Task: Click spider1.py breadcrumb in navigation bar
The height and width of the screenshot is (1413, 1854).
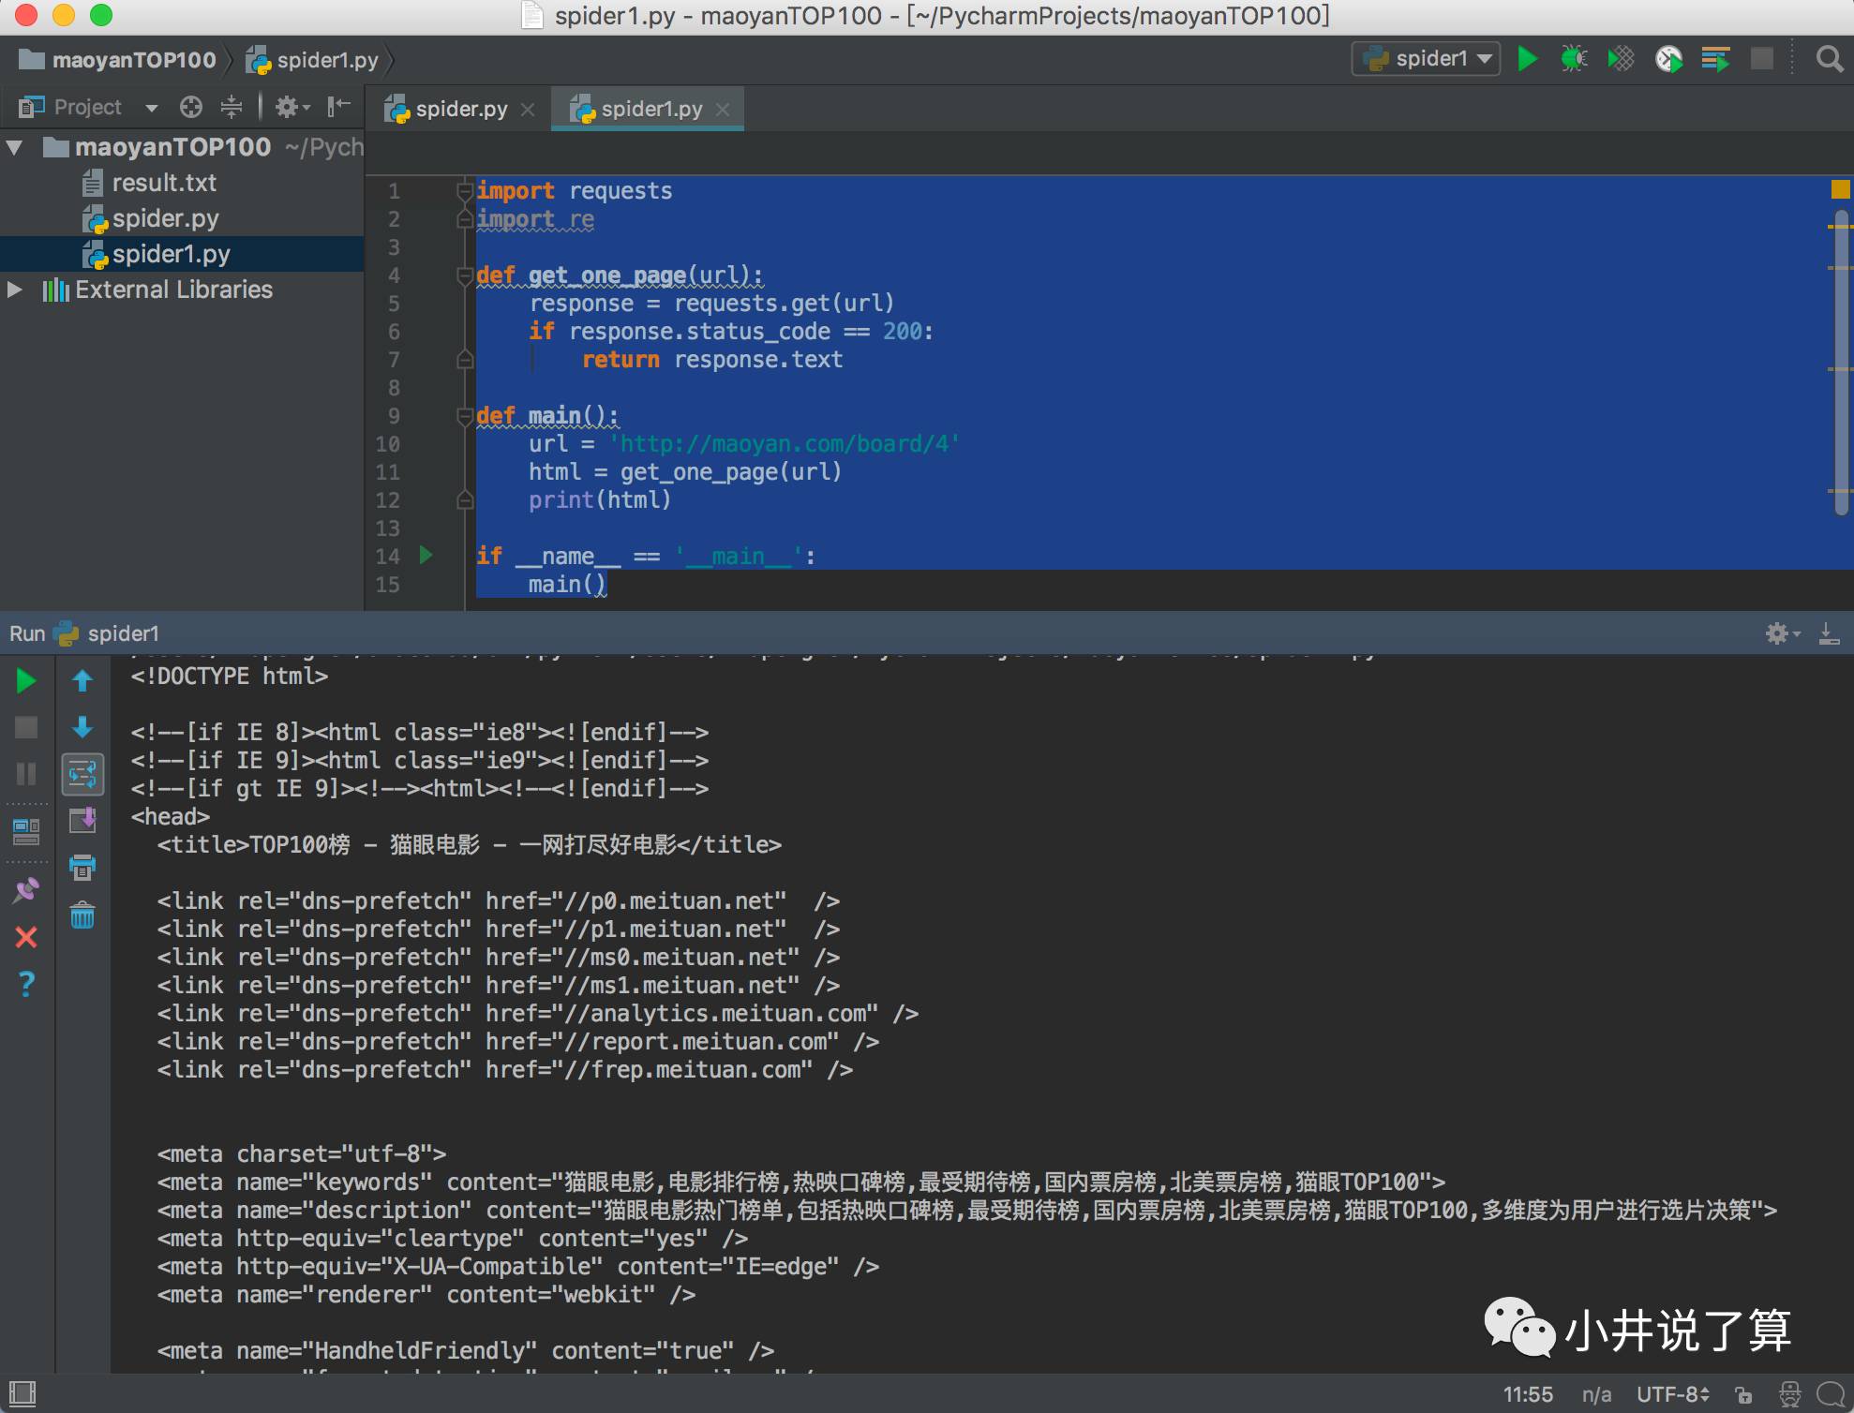Action: [x=313, y=60]
